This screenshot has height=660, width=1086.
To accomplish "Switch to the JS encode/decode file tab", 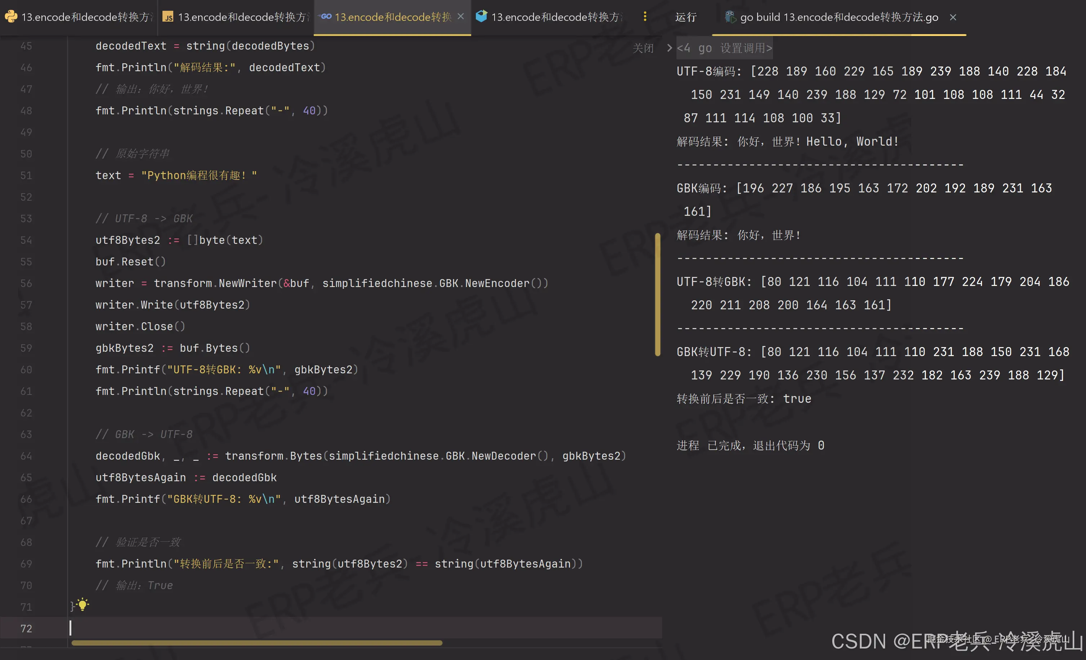I will point(242,17).
